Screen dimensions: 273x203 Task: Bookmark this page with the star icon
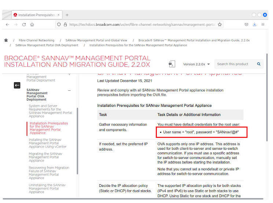click(220, 25)
